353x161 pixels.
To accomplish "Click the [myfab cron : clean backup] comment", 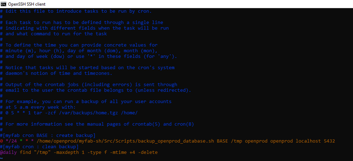I will 39,147.
